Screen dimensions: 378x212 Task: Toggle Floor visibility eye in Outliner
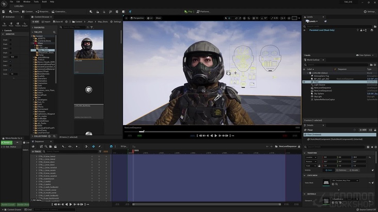coord(304,82)
